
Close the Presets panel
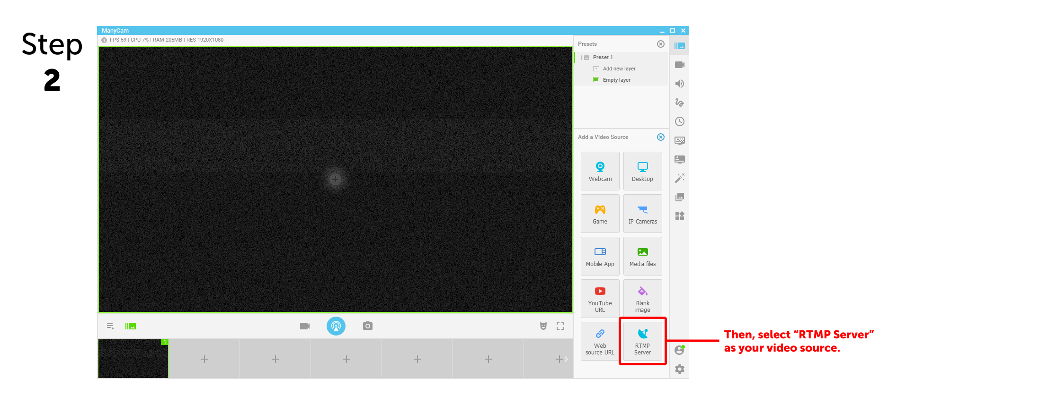[661, 44]
